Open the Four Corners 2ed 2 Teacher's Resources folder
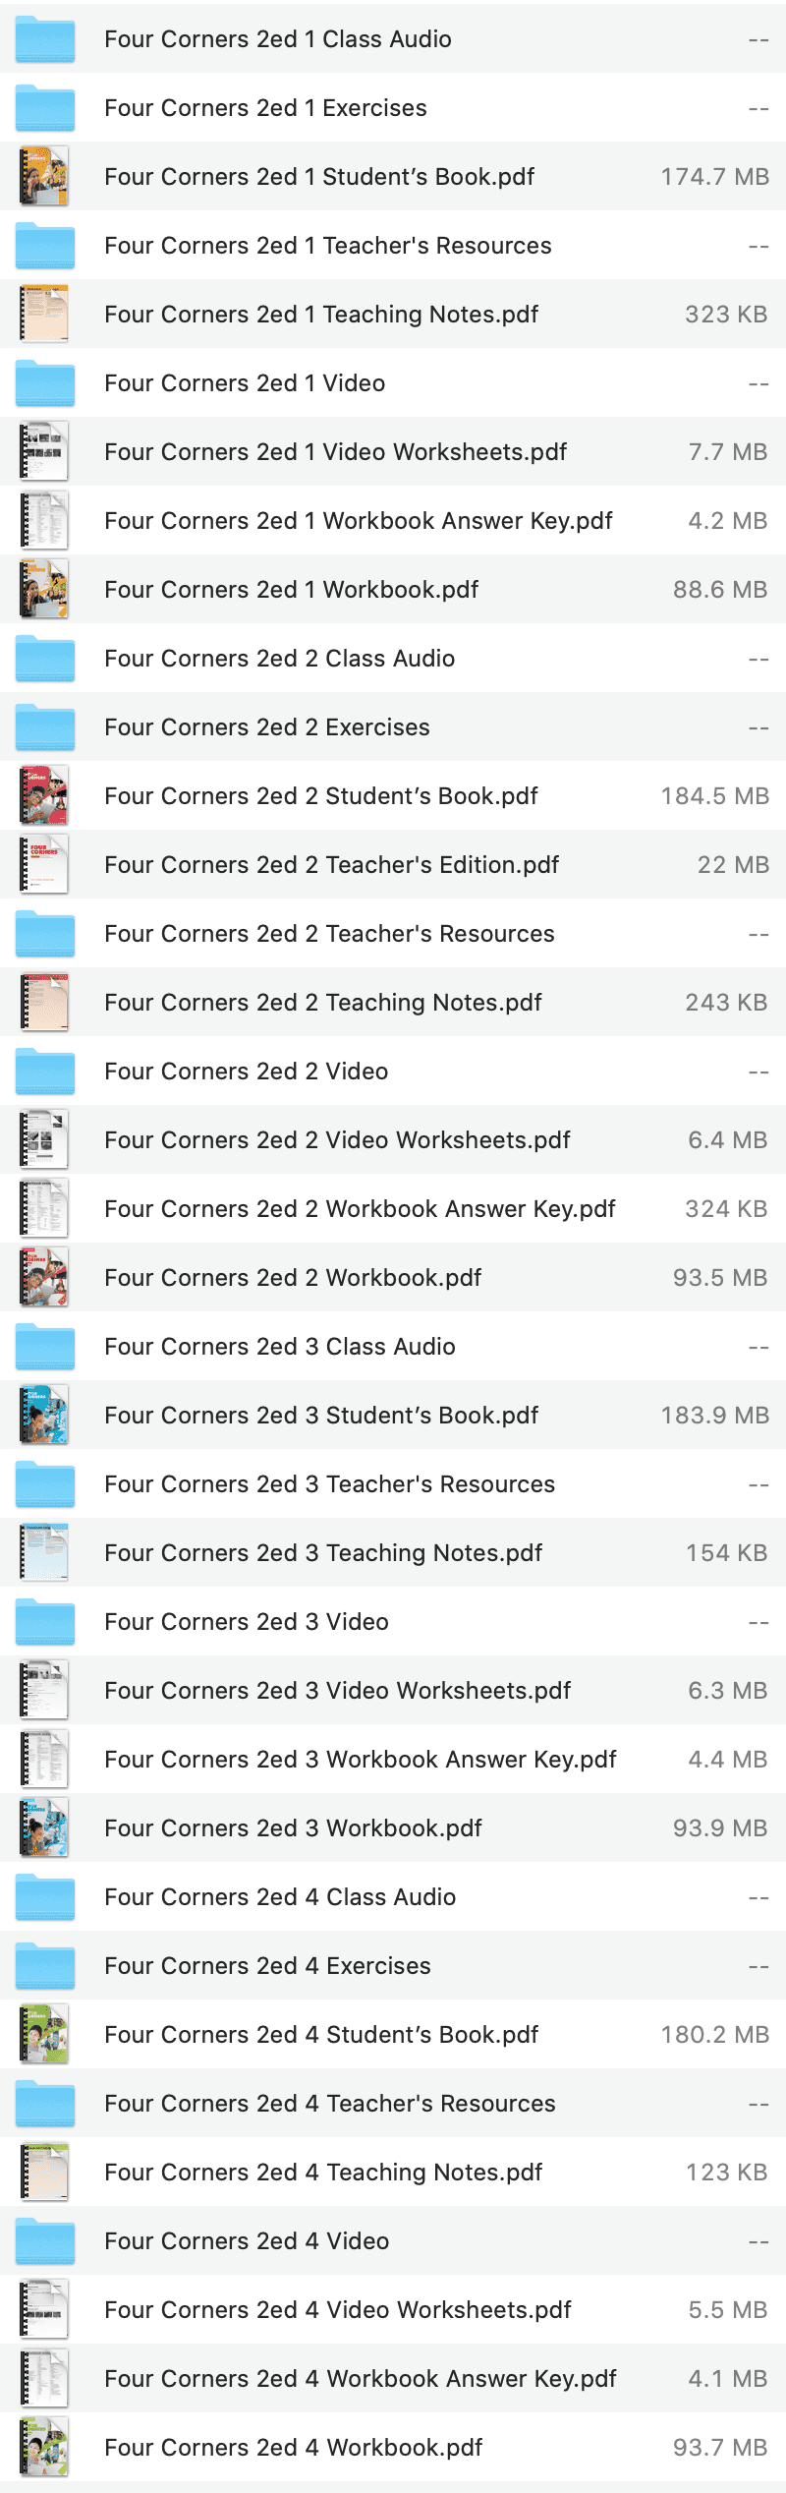This screenshot has height=2493, width=786. coord(329,934)
